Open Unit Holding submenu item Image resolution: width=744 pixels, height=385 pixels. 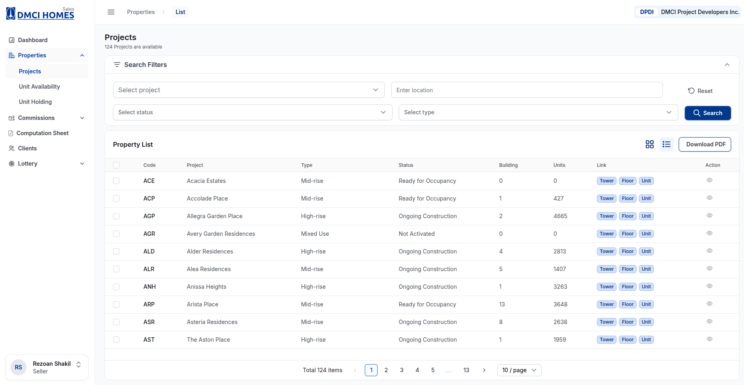tap(35, 102)
